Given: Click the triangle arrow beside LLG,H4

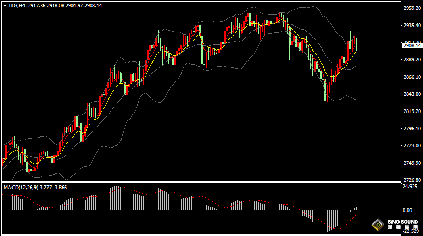Looking at the screenshot, I should tap(5, 5).
